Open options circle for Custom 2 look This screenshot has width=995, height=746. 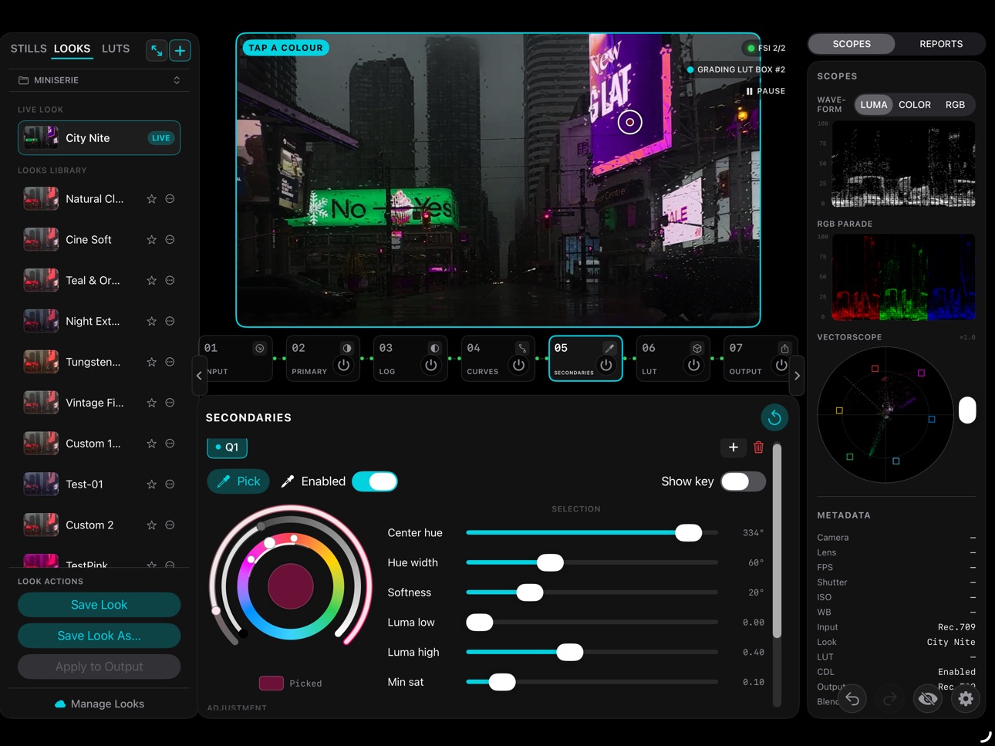[170, 525]
